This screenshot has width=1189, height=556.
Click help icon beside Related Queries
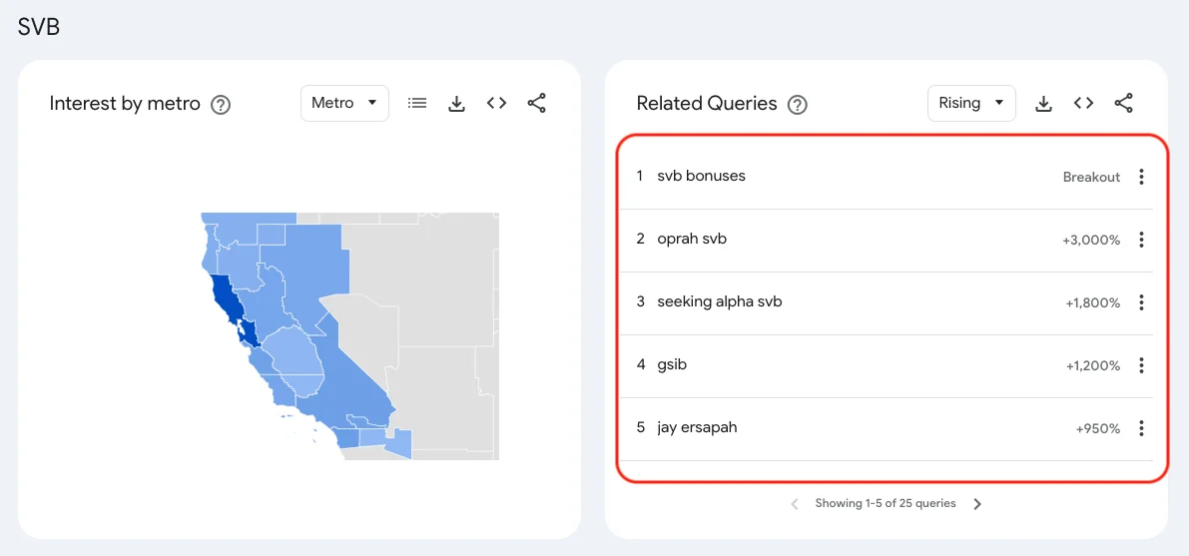(x=797, y=104)
